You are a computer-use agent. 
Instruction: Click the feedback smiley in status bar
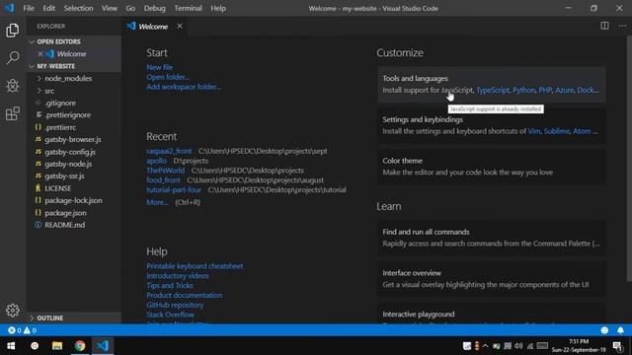pos(604,330)
